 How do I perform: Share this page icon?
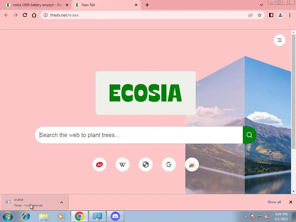[250, 15]
